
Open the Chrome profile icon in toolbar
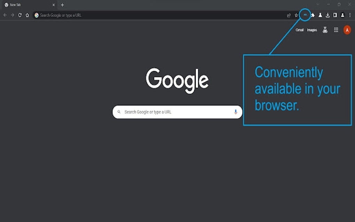342,15
